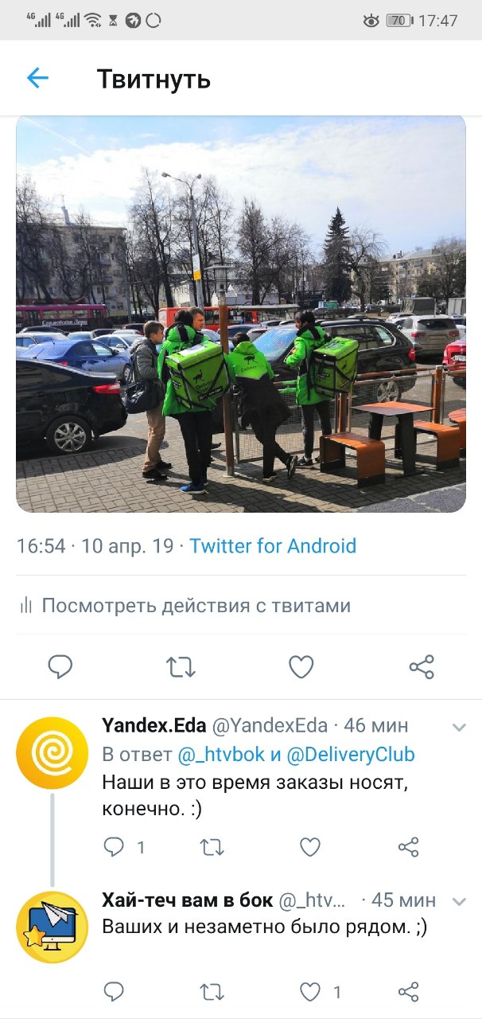Image resolution: width=482 pixels, height=1019 pixels.
Task: Share the Yandex.Eda reply
Action: pos(408,847)
